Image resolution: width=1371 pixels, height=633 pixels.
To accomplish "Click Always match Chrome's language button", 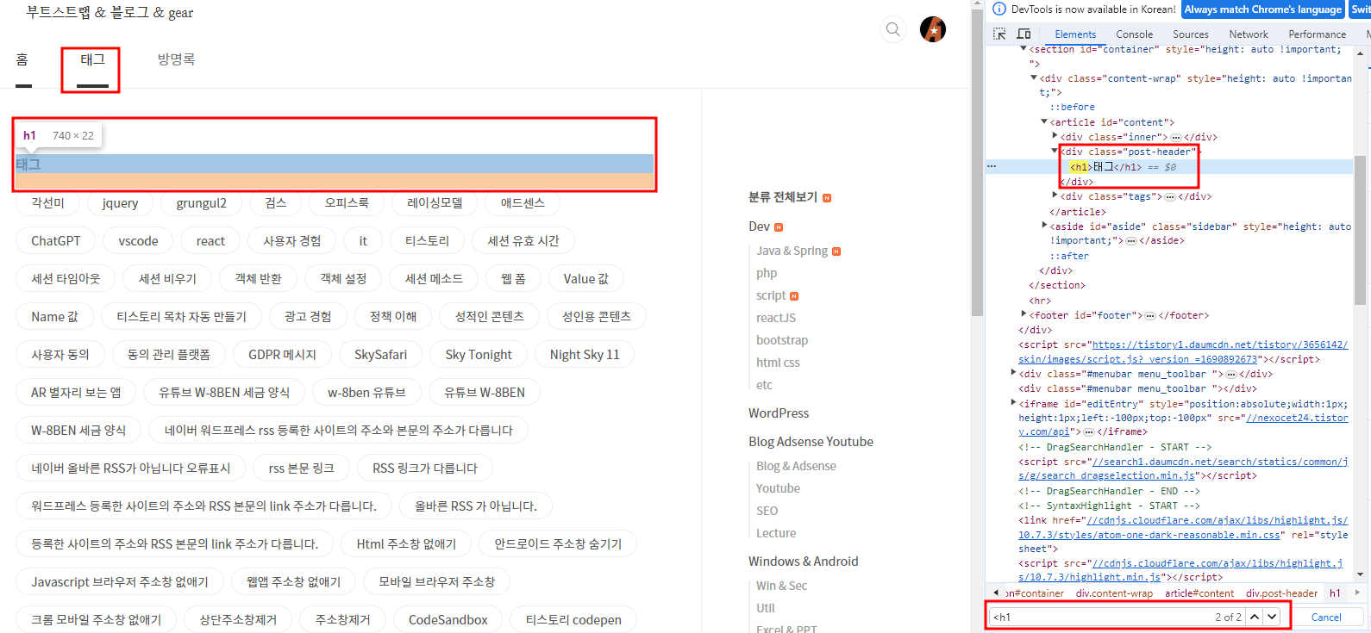I will click(1262, 9).
